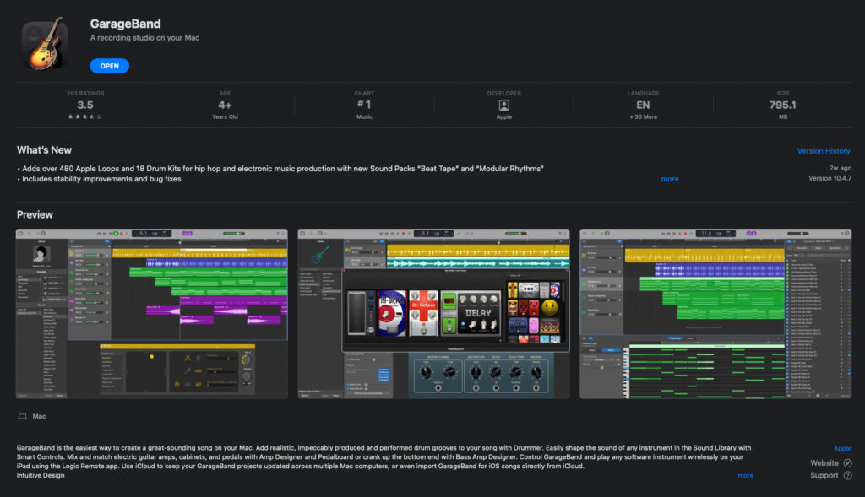Viewport: 865px width, 497px height.
Task: Open the first preview screenshot with tracks
Action: pos(153,313)
